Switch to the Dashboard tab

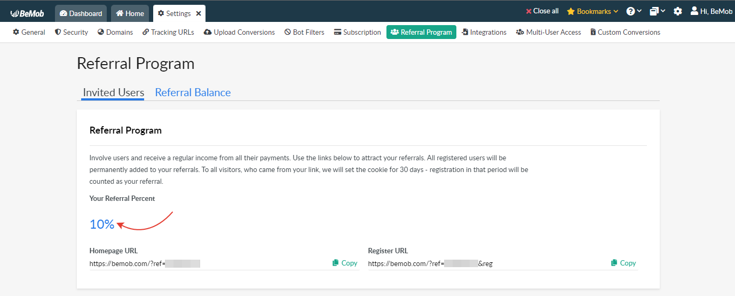click(81, 13)
